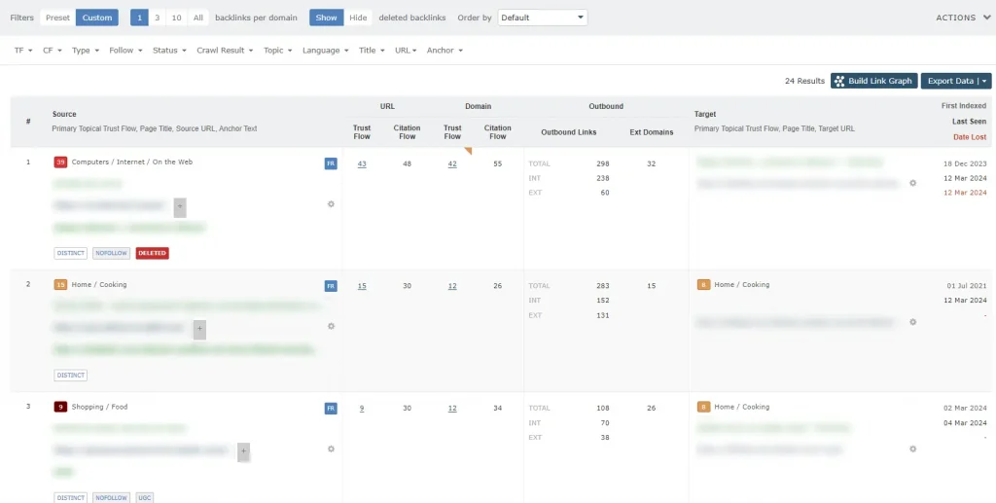
Task: Open the gear icon in the row 1 source column
Action: point(331,204)
